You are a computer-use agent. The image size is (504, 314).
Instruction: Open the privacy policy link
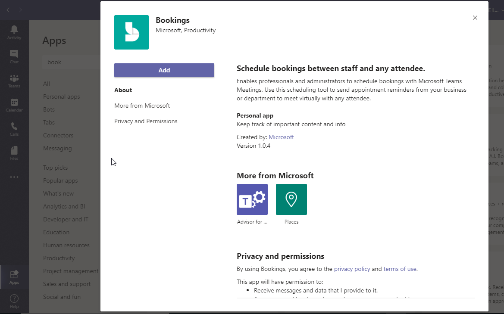pyautogui.click(x=352, y=269)
